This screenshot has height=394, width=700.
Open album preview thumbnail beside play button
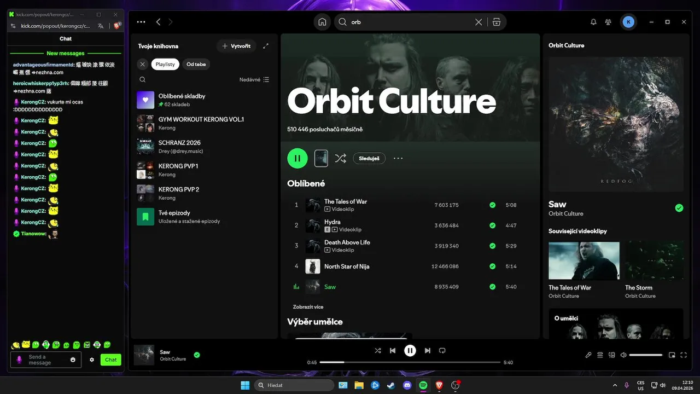coord(321,158)
